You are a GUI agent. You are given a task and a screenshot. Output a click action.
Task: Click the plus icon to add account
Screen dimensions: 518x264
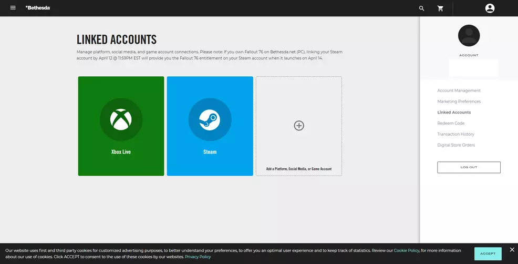coord(299,126)
